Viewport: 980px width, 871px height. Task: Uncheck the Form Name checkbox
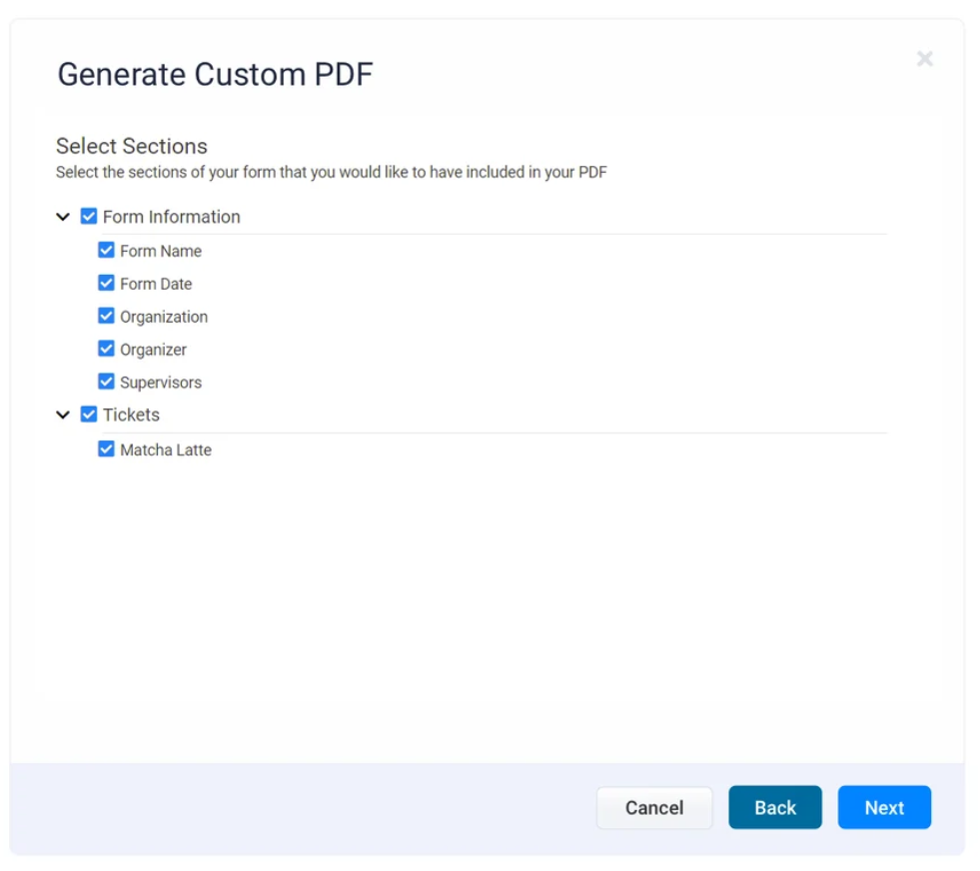[106, 251]
